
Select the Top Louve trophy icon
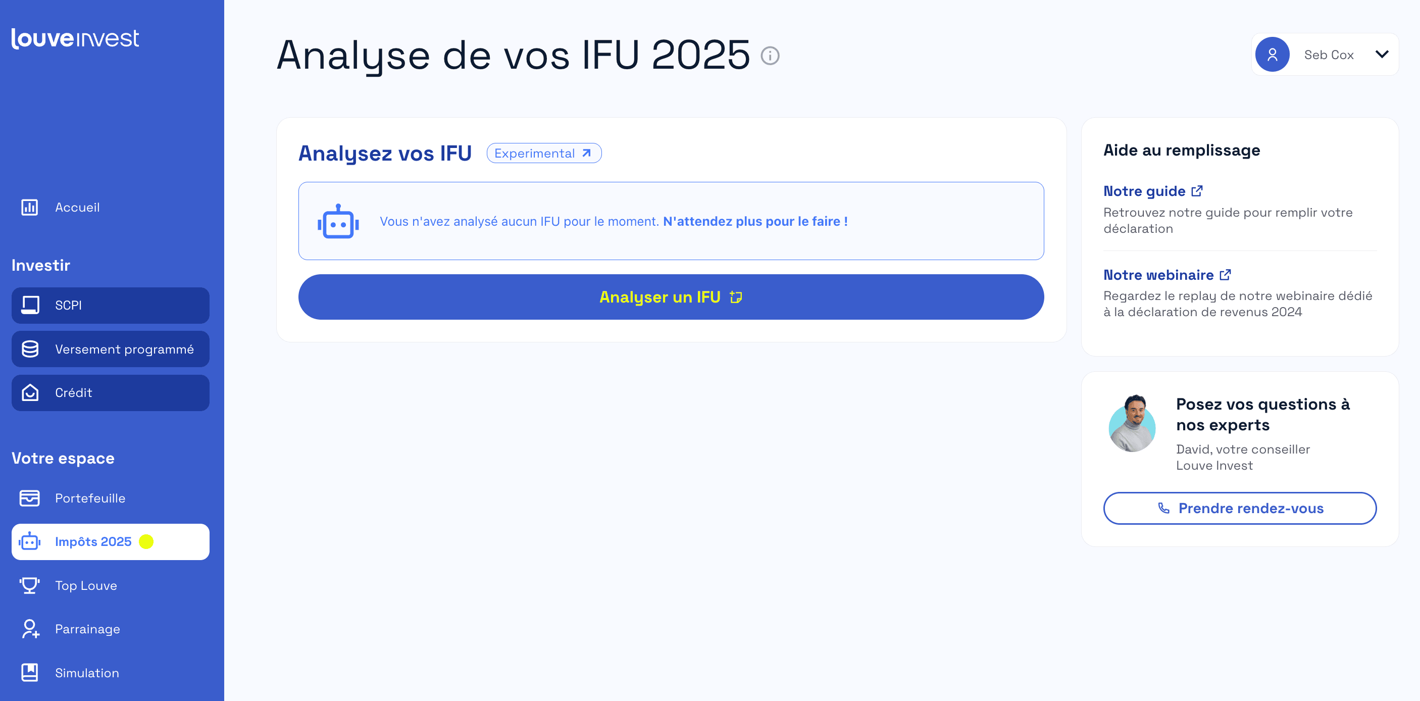pyautogui.click(x=30, y=585)
